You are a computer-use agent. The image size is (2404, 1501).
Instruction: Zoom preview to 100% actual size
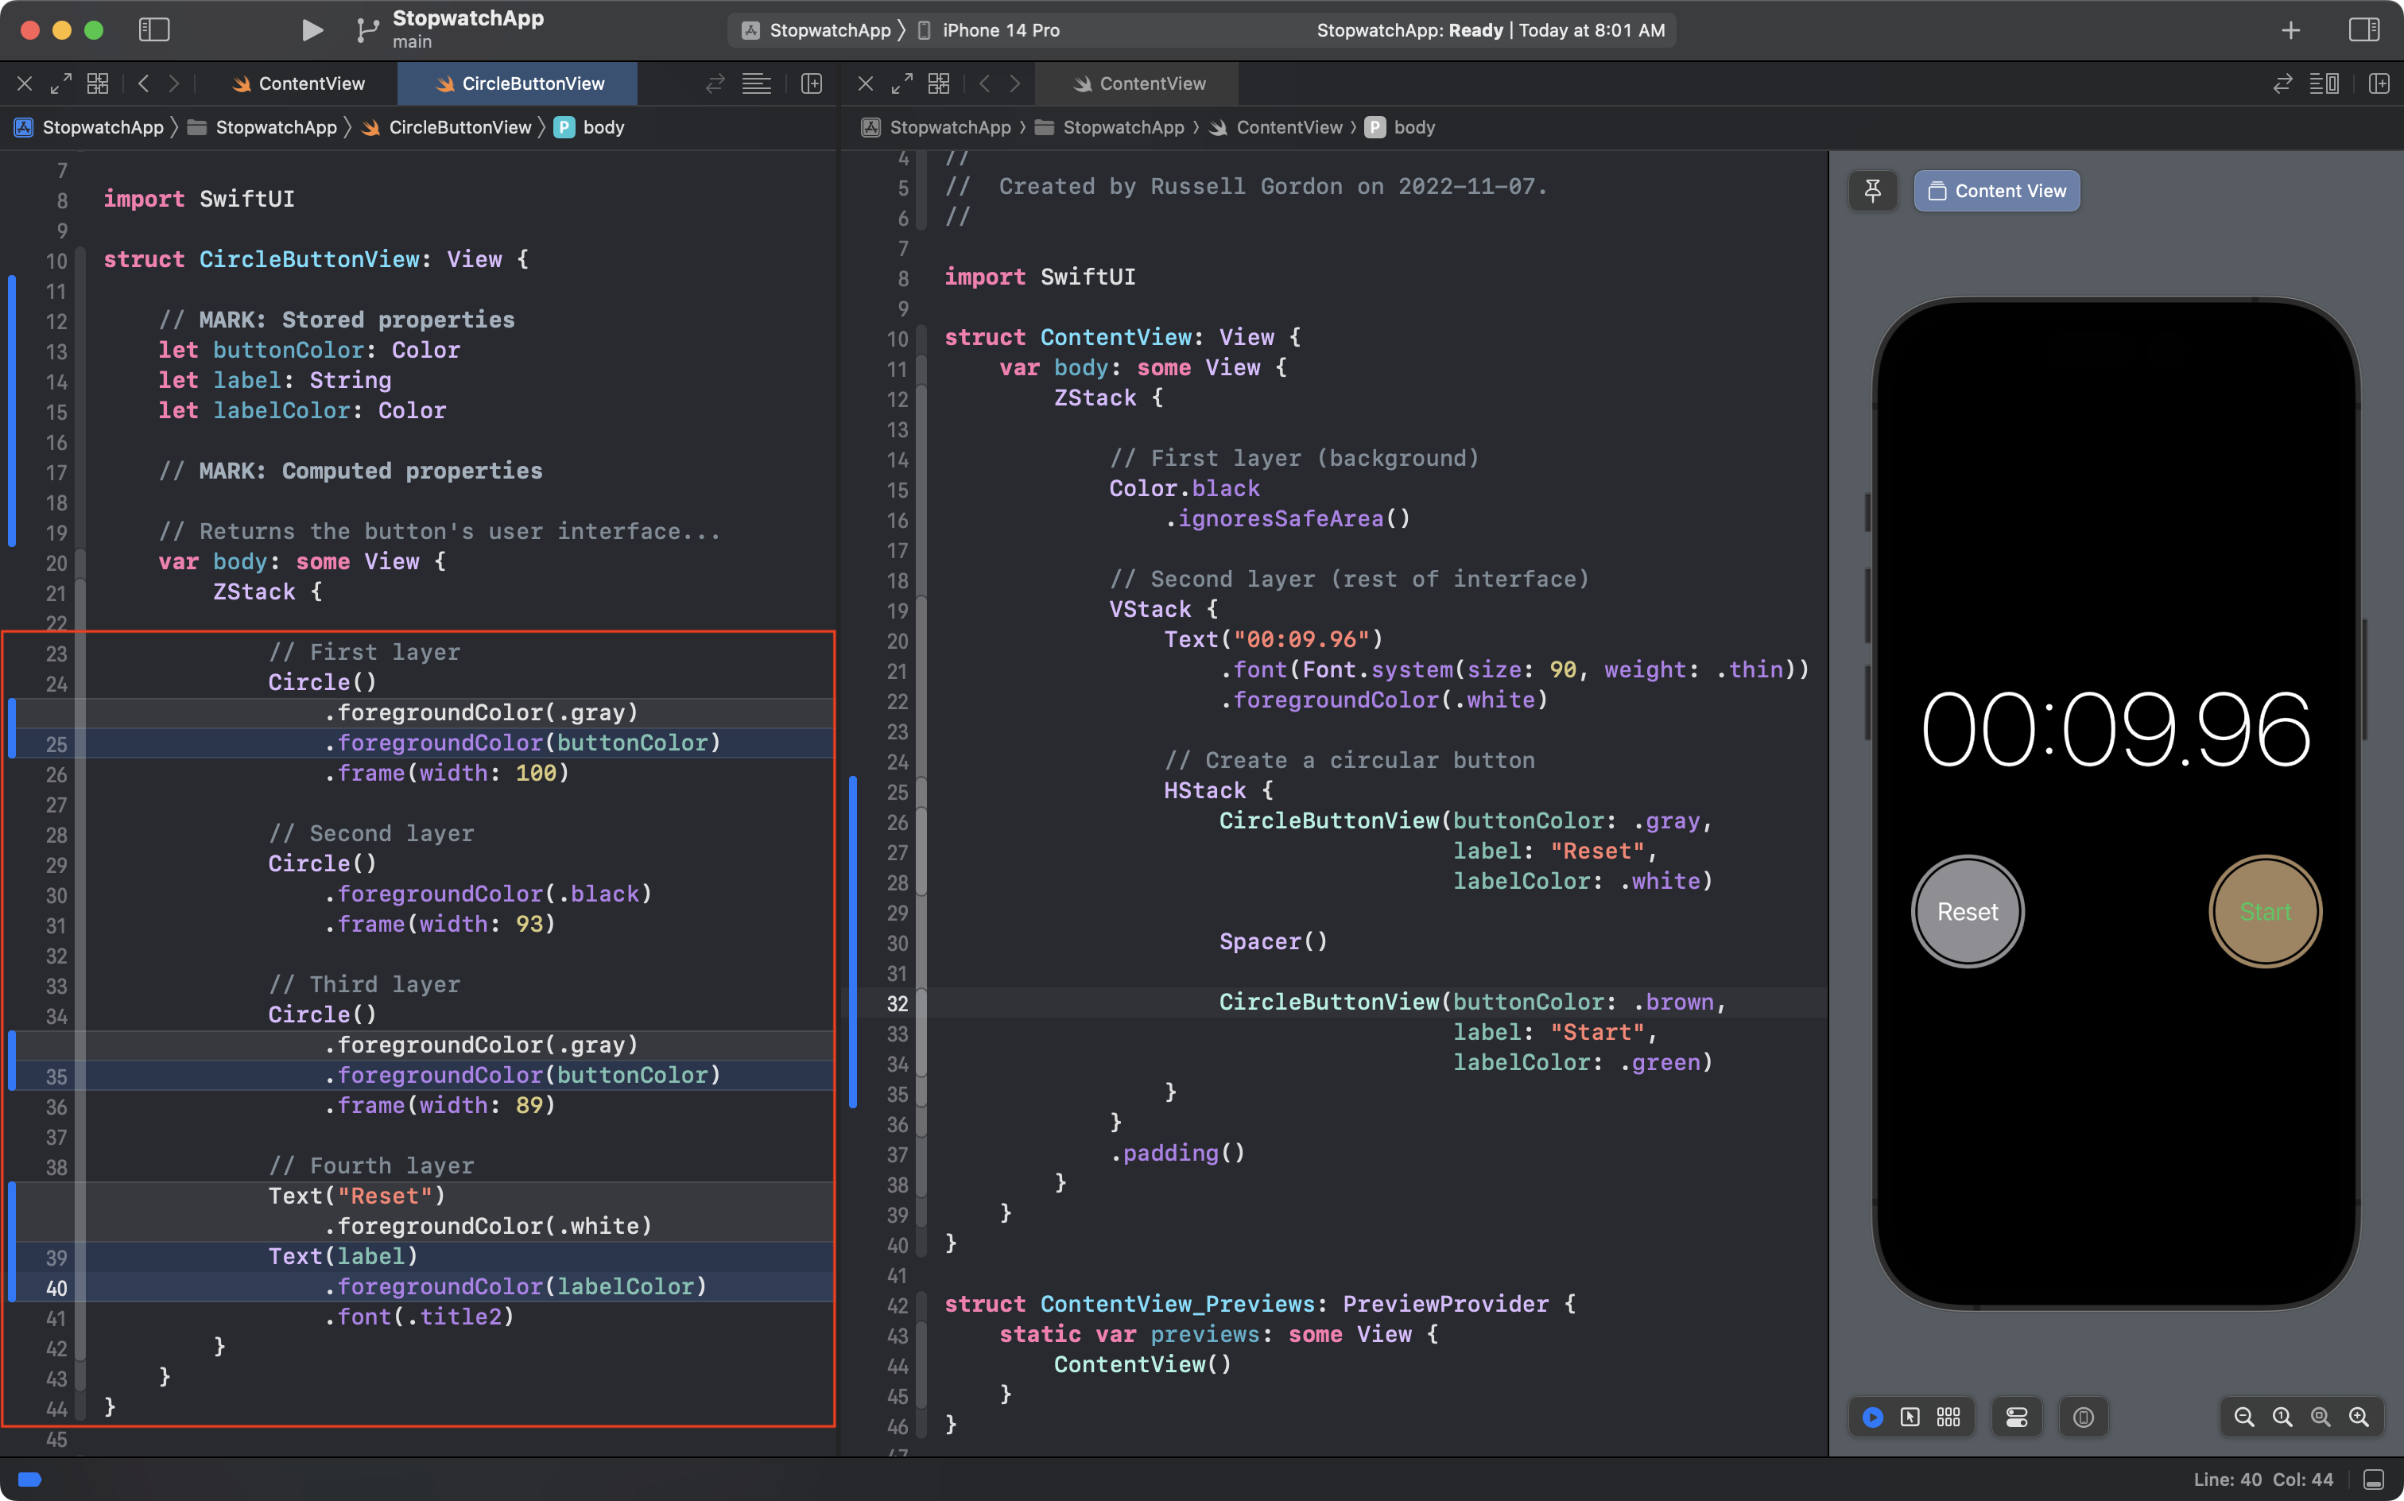coord(2282,1417)
